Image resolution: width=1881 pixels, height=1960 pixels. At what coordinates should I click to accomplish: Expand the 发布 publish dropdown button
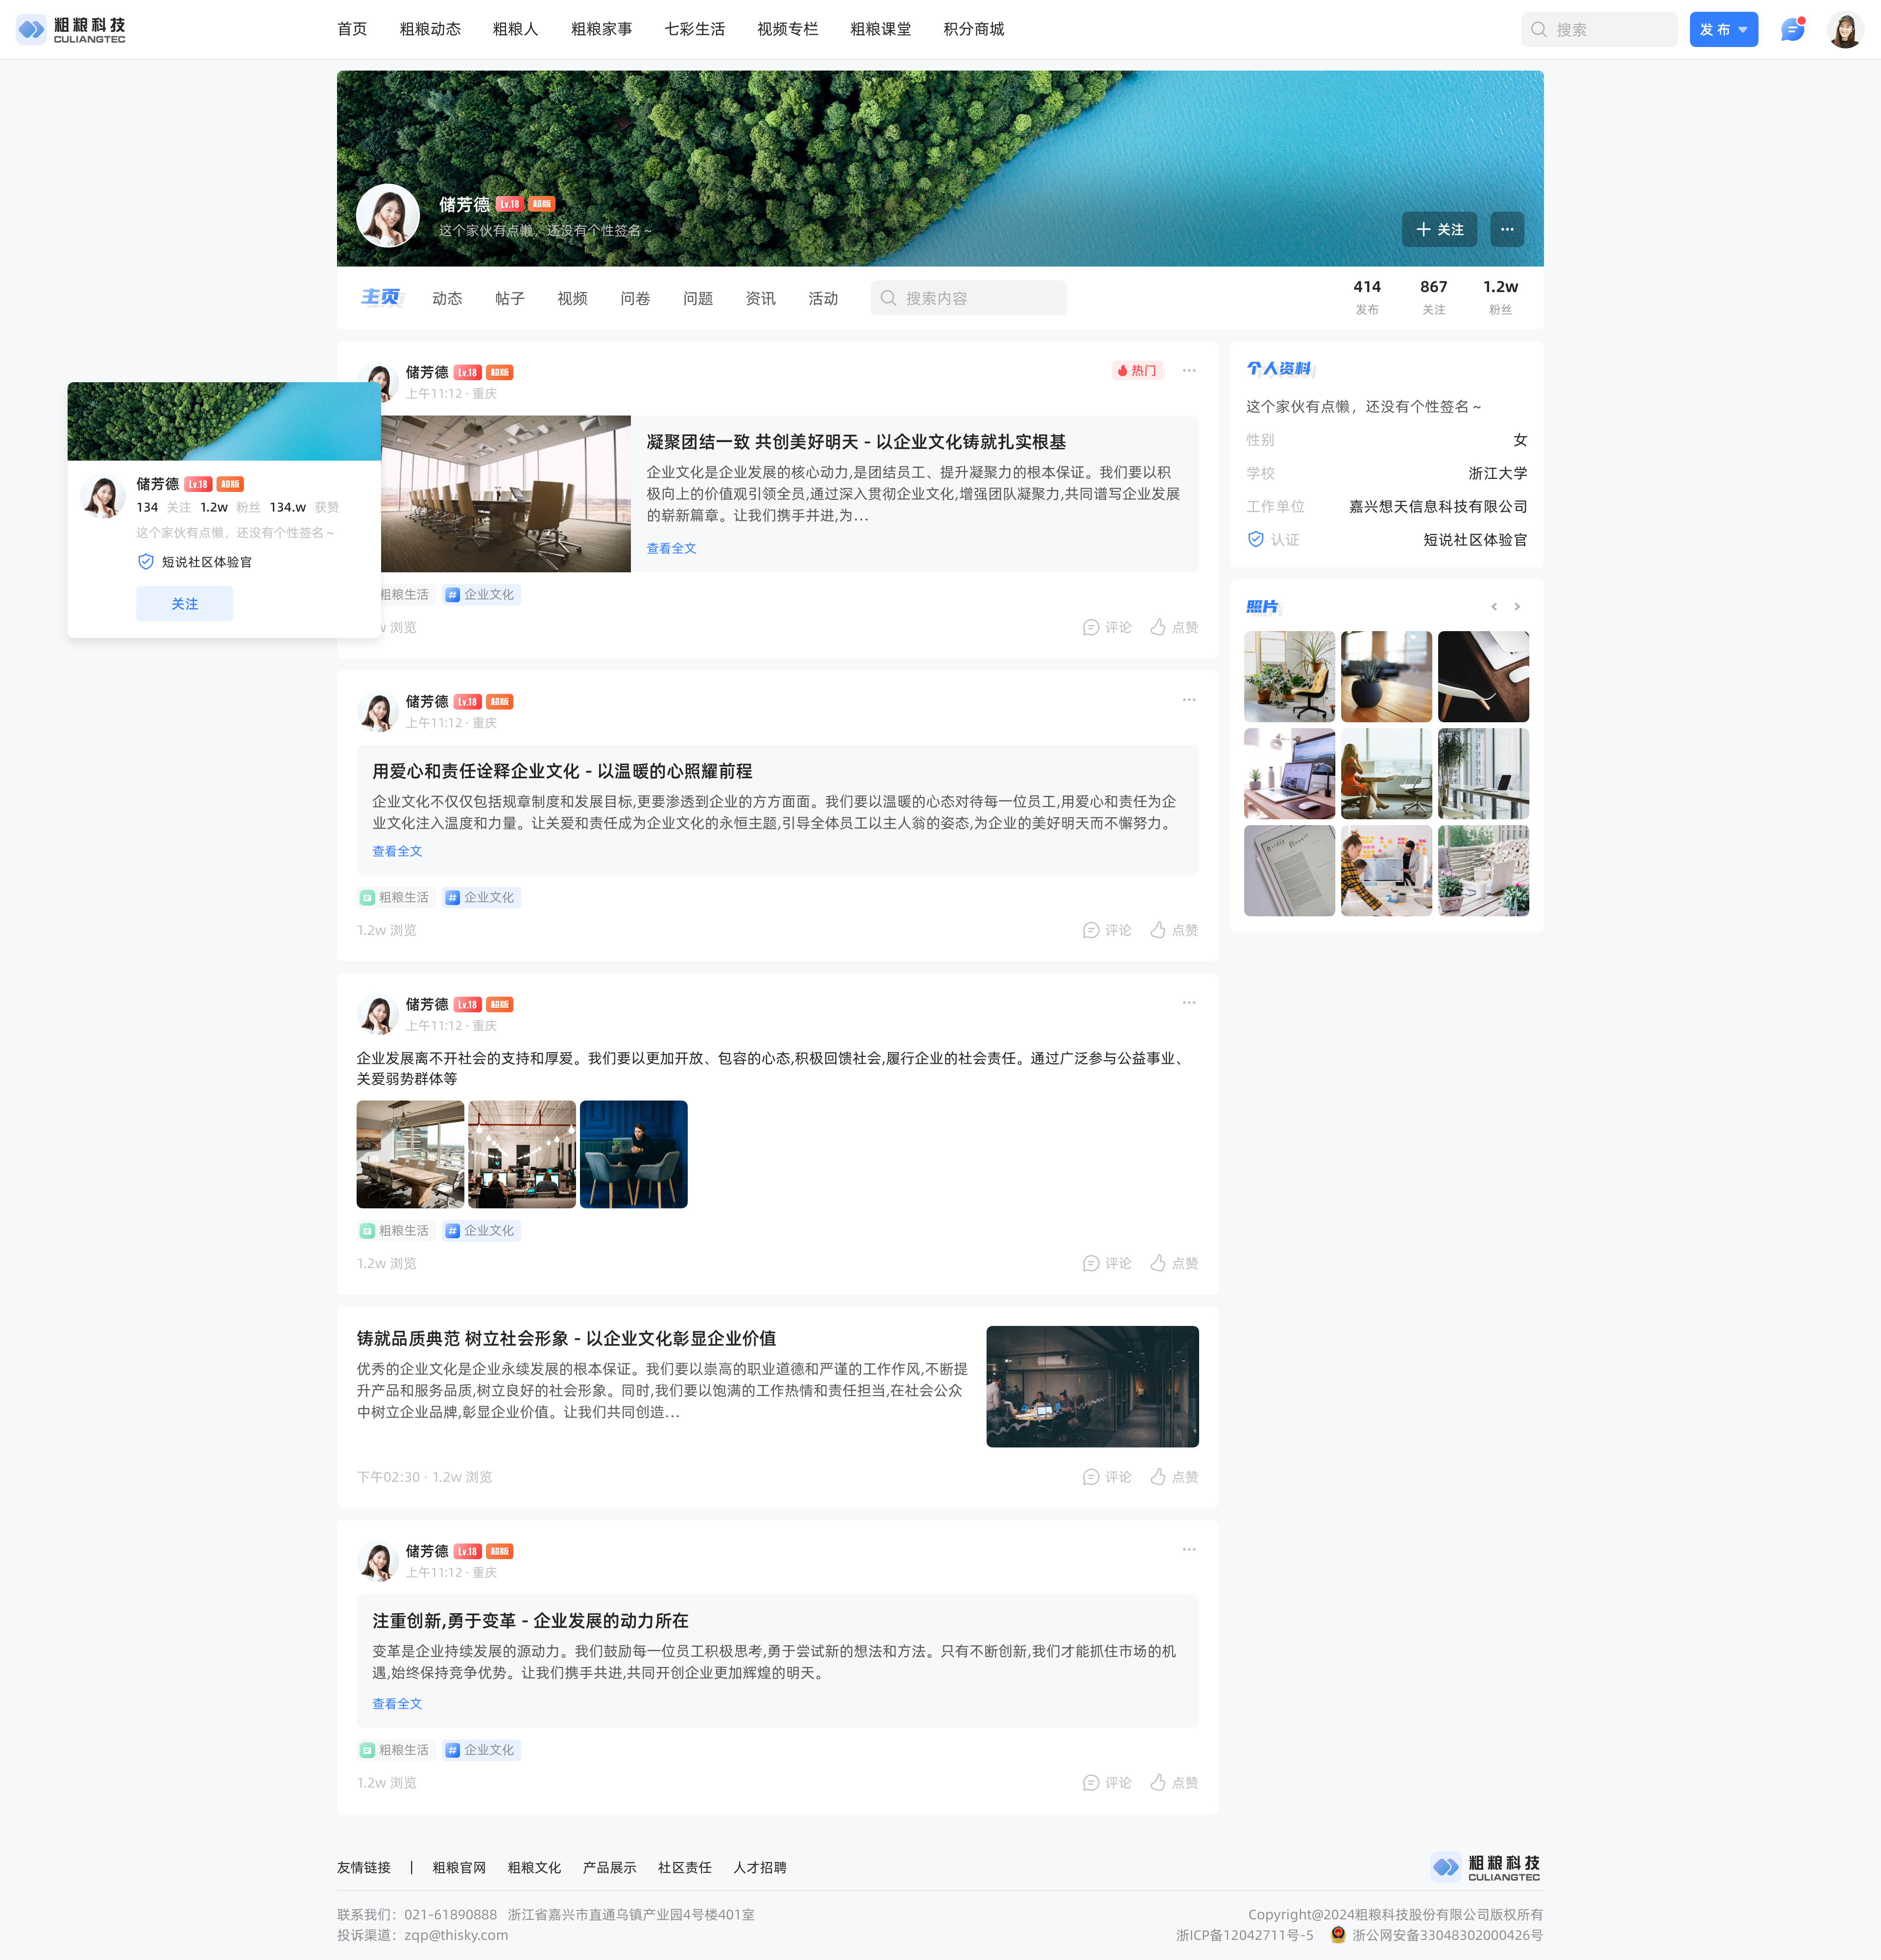[1723, 30]
